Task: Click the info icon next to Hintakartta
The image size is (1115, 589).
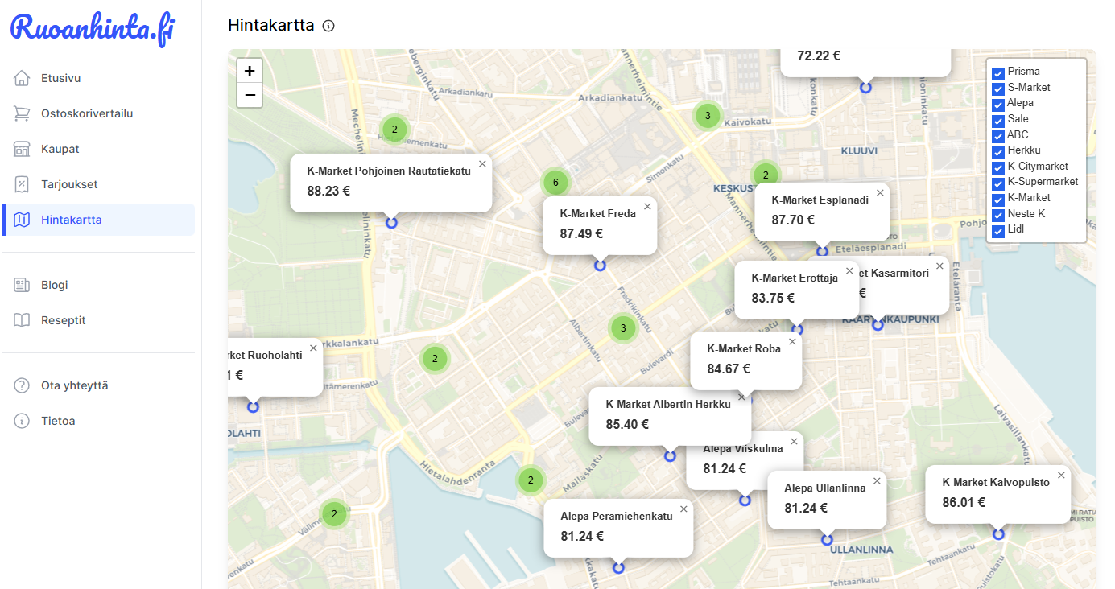Action: coord(328,25)
